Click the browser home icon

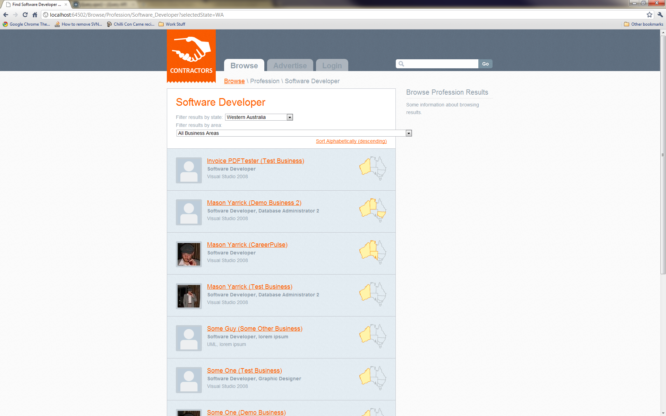[x=35, y=15]
